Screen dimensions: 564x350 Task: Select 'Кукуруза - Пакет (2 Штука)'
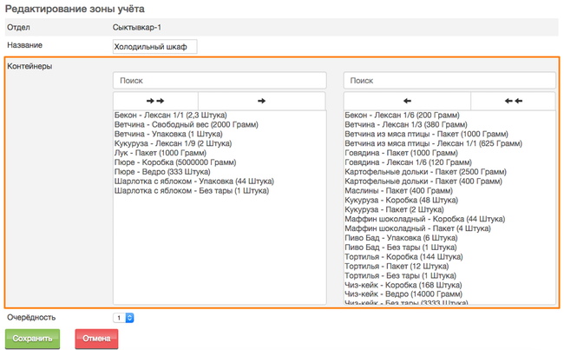click(394, 209)
